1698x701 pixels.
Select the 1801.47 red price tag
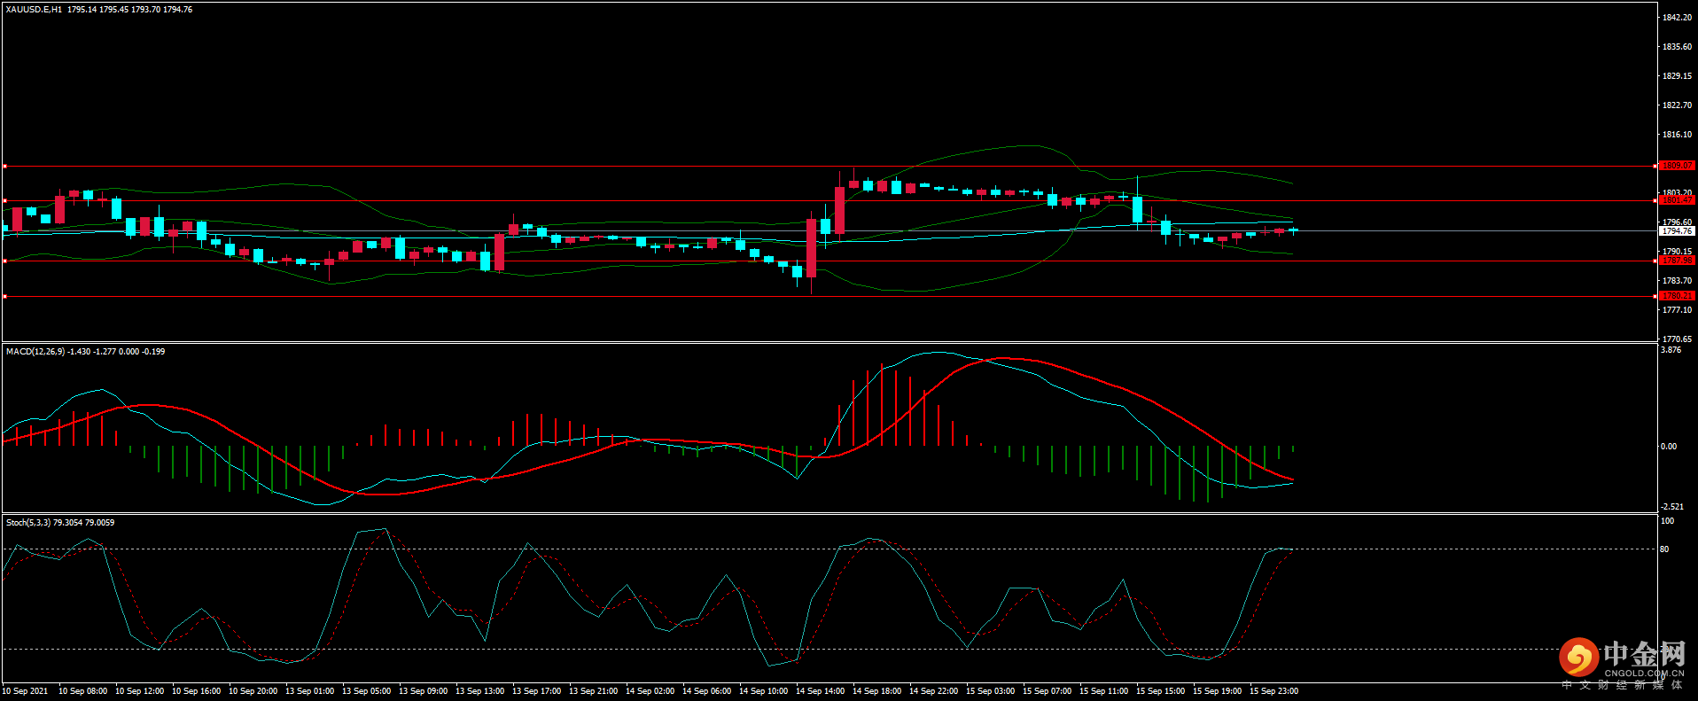click(1677, 200)
